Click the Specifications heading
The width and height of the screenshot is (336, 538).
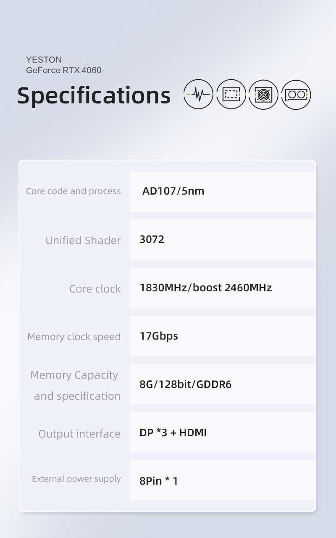(x=94, y=95)
